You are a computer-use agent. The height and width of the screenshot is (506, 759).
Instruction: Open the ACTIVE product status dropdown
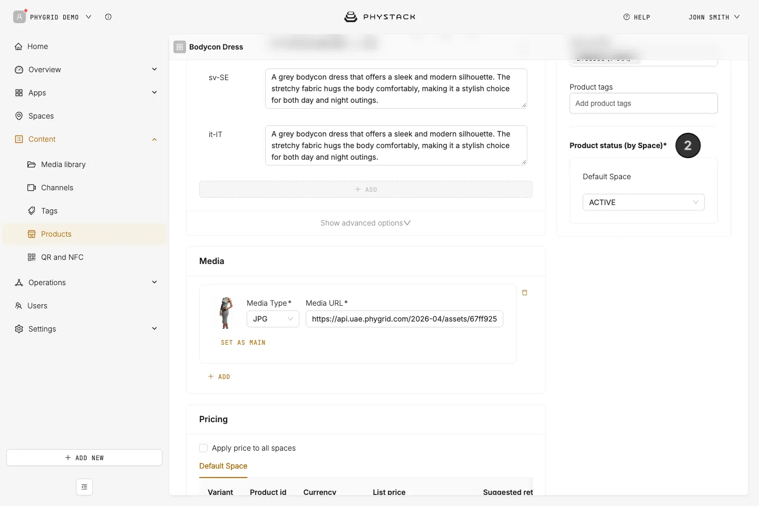644,202
